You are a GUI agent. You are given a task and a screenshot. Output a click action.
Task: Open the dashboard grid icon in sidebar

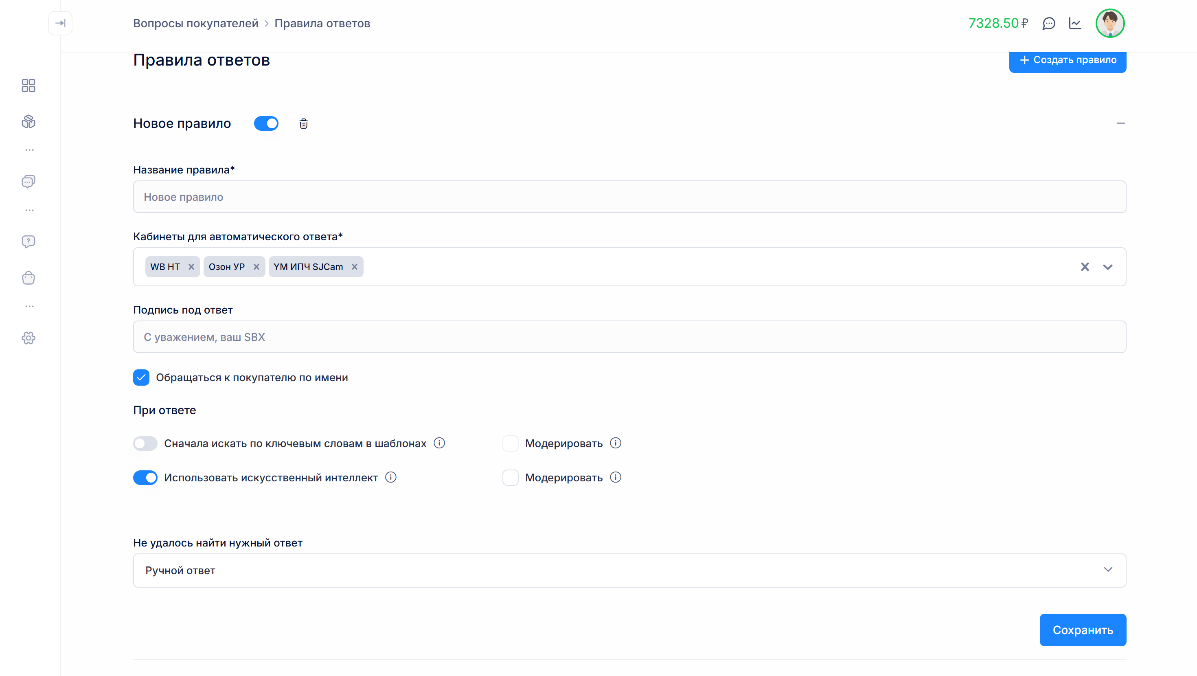click(28, 86)
